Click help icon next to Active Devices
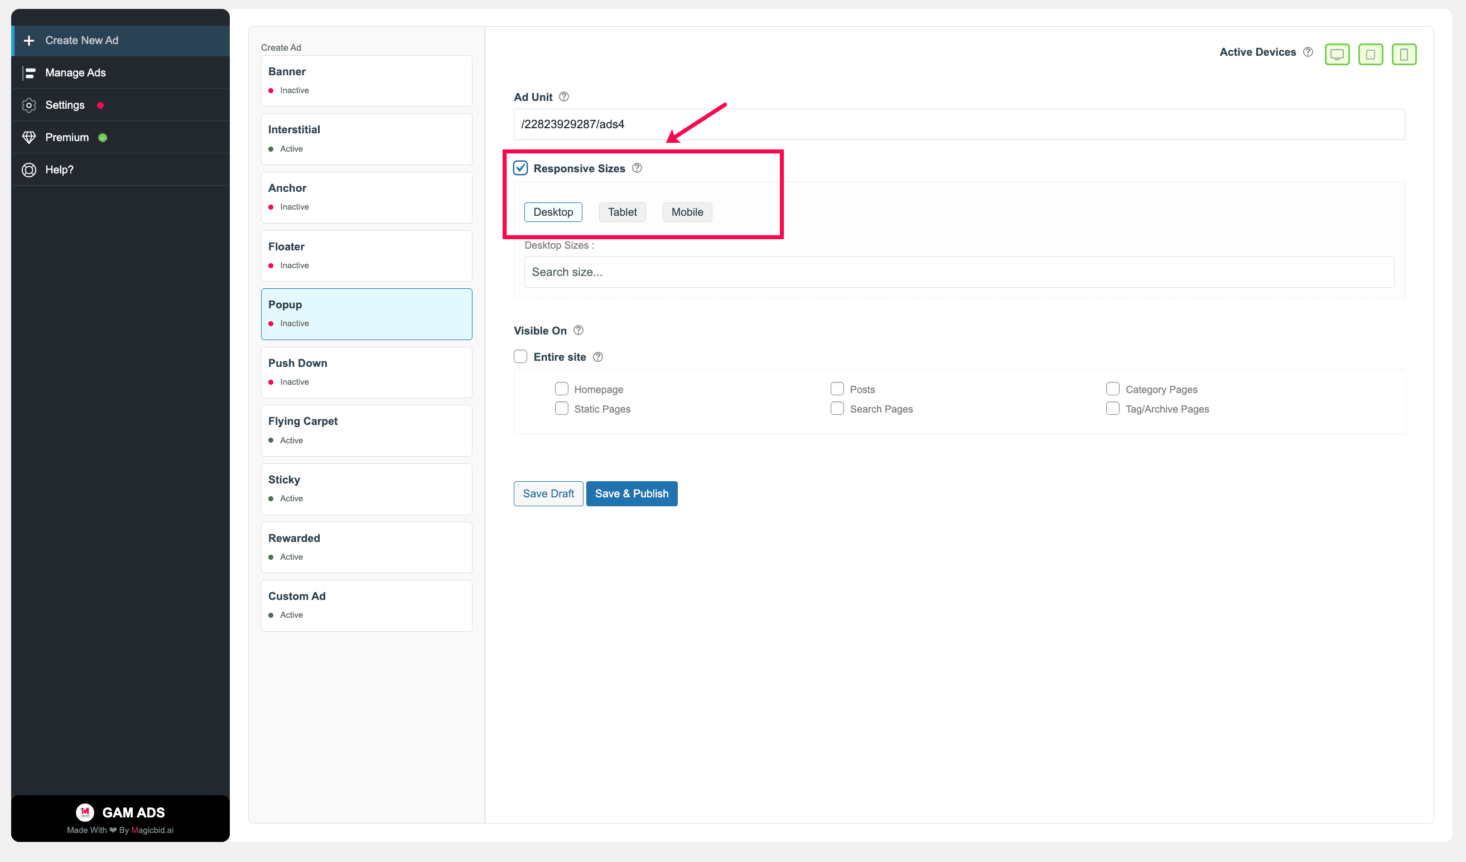 pyautogui.click(x=1308, y=52)
